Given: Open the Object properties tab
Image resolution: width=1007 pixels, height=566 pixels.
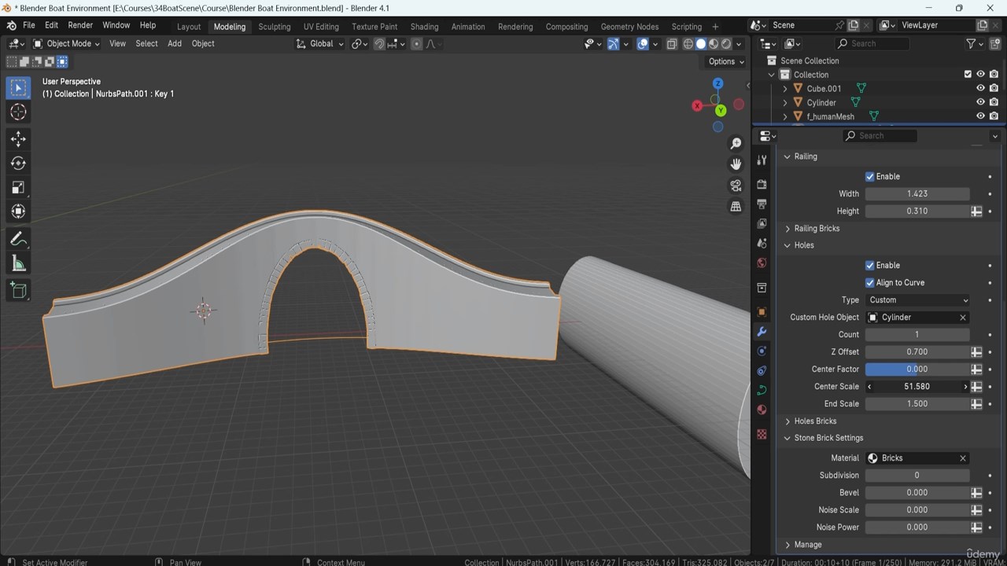Looking at the screenshot, I should [762, 312].
